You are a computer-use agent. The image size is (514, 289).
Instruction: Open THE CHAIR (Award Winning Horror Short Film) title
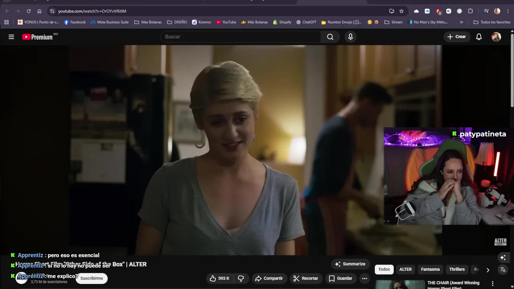[453, 285]
